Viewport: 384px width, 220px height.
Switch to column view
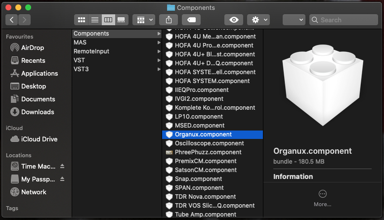click(x=108, y=20)
